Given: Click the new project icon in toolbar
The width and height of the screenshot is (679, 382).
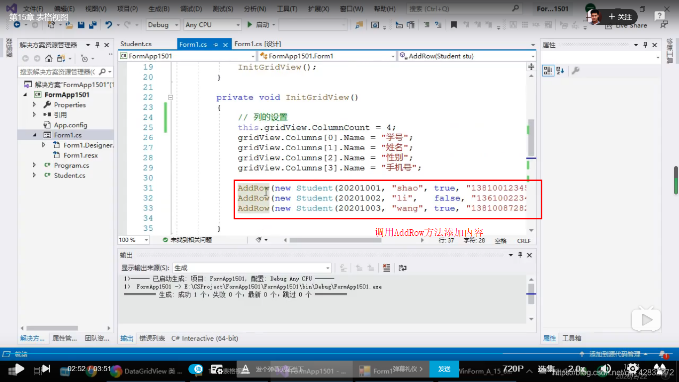Looking at the screenshot, I should click(x=52, y=25).
